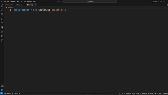Click CodeTogether in the status bar
The image size is (168, 95).
pos(7,93)
